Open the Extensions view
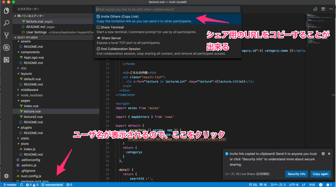Screen dimensions: 336x187 point(7,60)
